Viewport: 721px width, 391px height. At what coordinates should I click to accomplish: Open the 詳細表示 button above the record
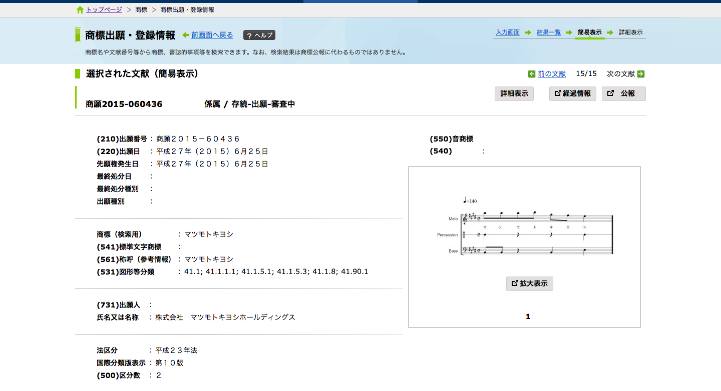pos(514,93)
